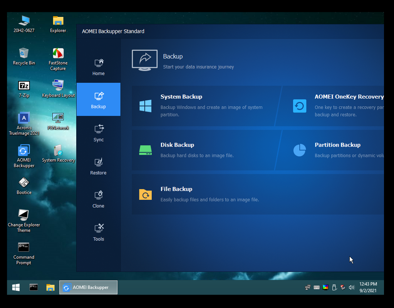Select the Command Prompt desktop icon
Image resolution: width=394 pixels, height=308 pixels.
(x=23, y=253)
